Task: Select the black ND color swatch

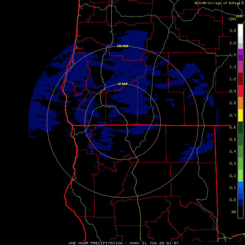Action: pyautogui.click(x=240, y=212)
